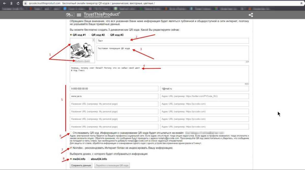Remove the uploaded image with X
This screenshot has height=170, width=305.
(93, 40)
